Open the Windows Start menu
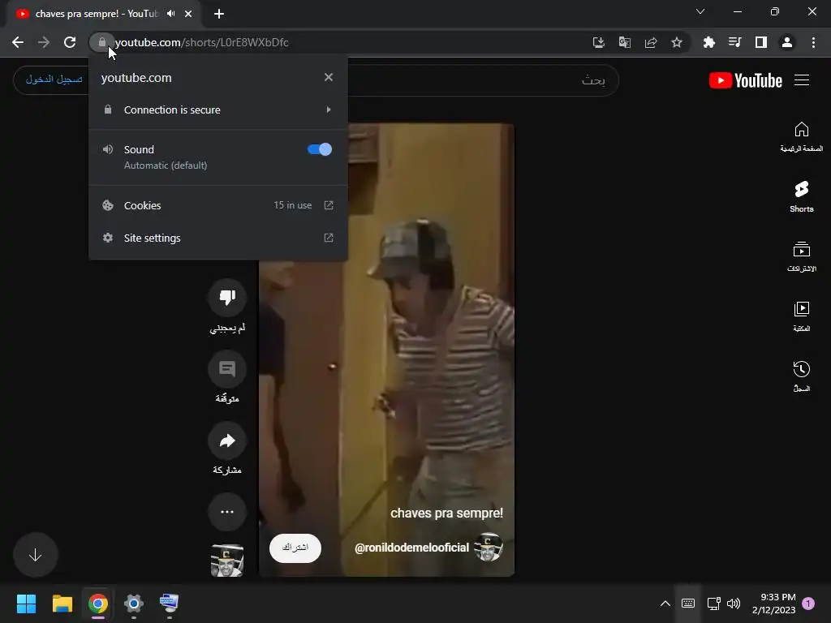Screen dimensions: 831x623 tap(26, 604)
